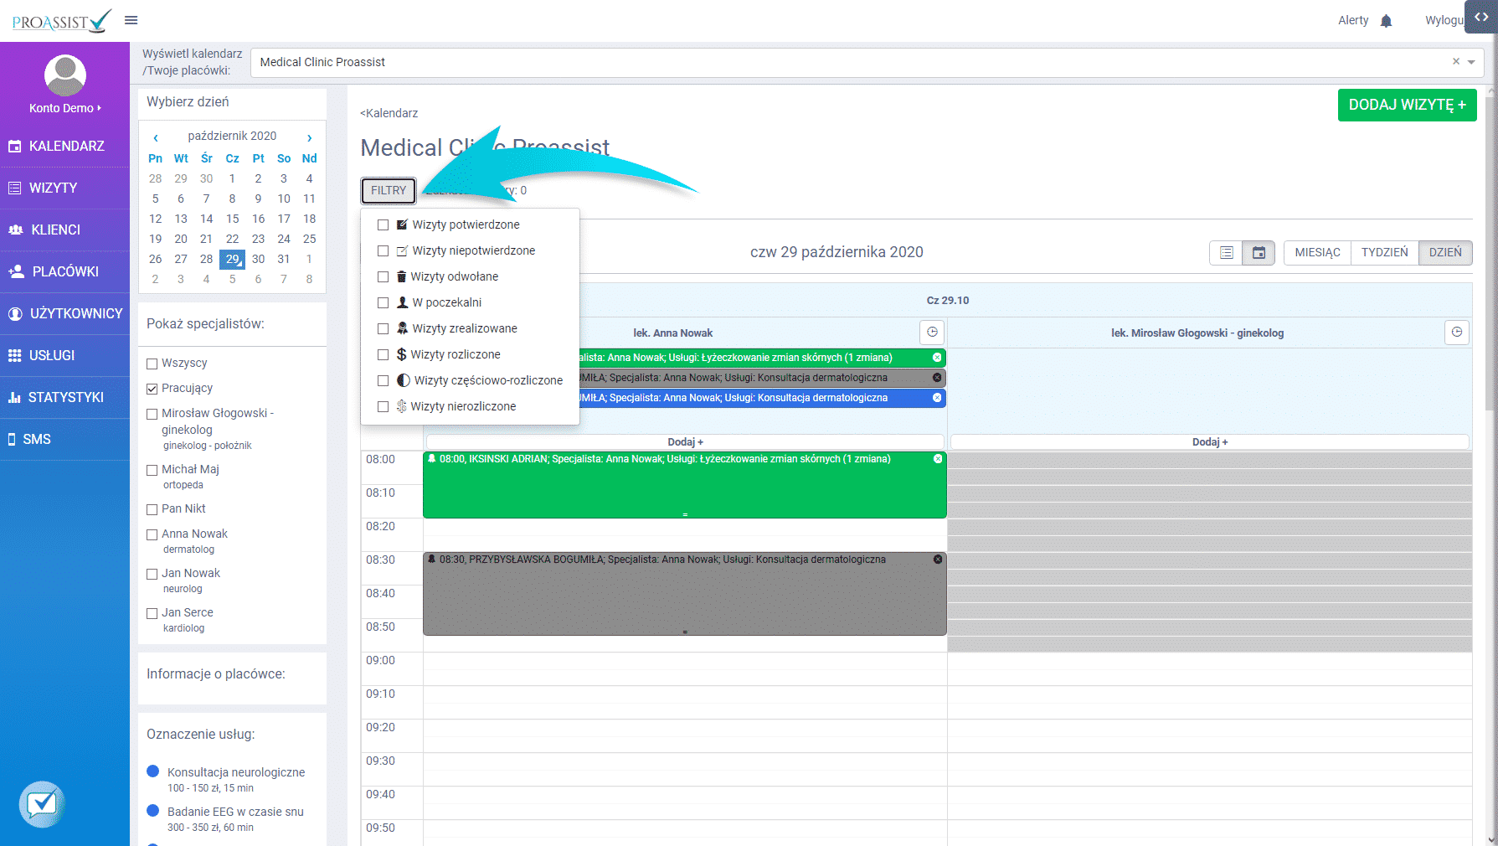Screen dimensions: 1498x846
Task: Select Michał Maj ortopeda checkbox
Action: 152,470
